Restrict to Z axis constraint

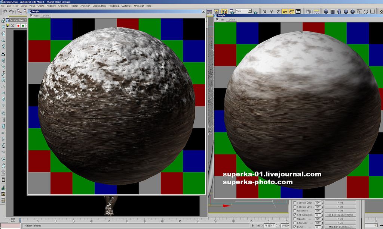pyautogui.click(x=278, y=12)
